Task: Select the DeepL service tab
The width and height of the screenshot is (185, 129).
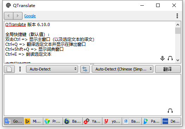Action: click(x=171, y=121)
